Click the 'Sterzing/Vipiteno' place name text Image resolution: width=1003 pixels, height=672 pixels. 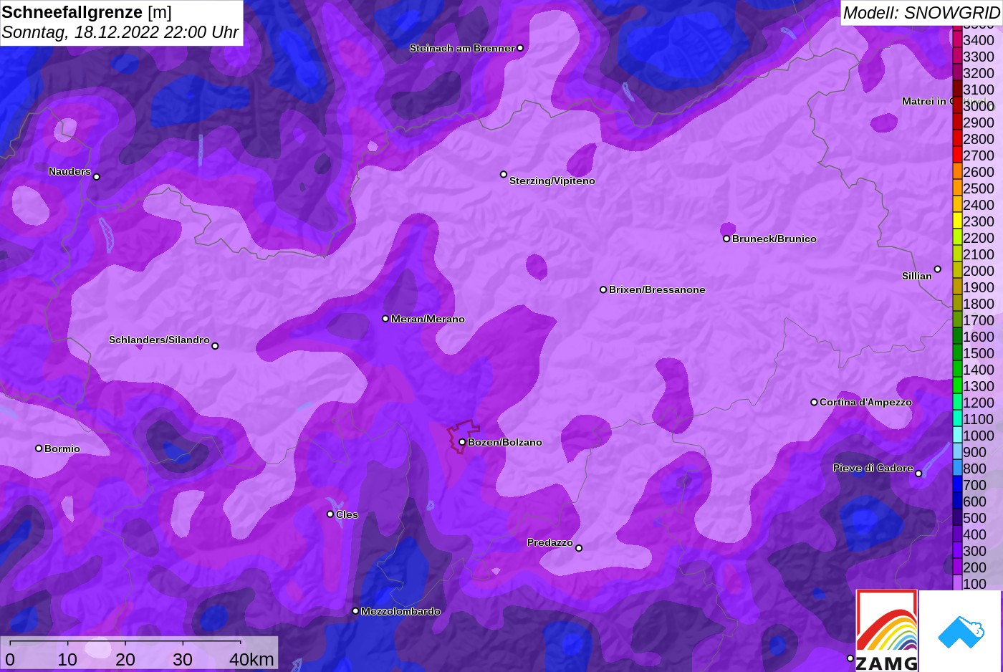[552, 181]
